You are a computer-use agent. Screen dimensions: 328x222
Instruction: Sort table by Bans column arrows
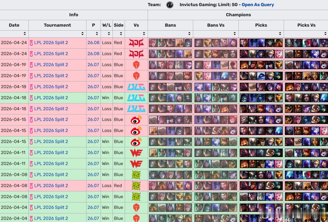click(x=189, y=34)
